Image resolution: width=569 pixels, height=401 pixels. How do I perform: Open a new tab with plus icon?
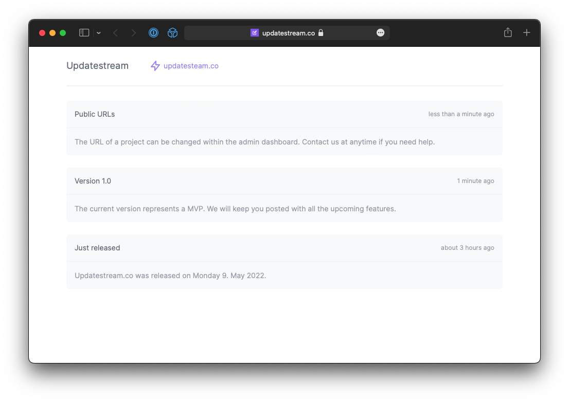[x=526, y=33]
